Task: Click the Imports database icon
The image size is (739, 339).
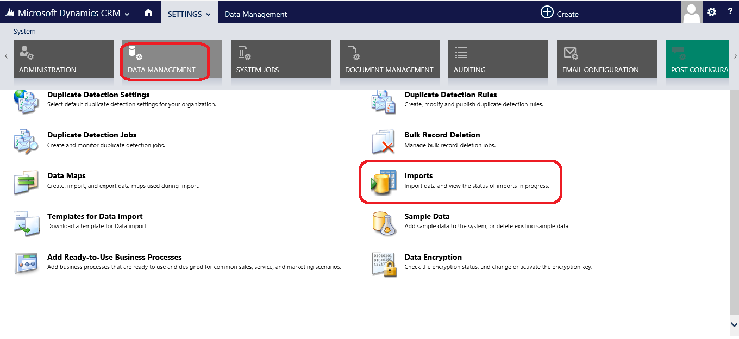Action: pyautogui.click(x=384, y=183)
